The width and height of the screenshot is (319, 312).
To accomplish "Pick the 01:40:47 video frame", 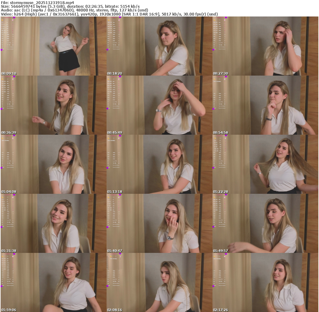I will click(x=159, y=223).
